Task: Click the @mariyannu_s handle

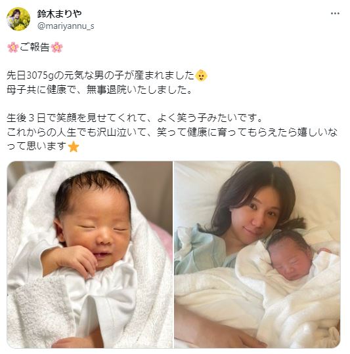Action: (66, 26)
